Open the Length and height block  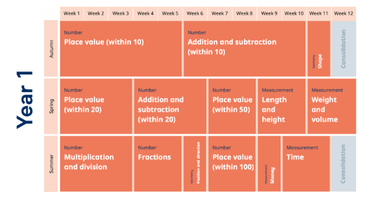[x=282, y=106]
